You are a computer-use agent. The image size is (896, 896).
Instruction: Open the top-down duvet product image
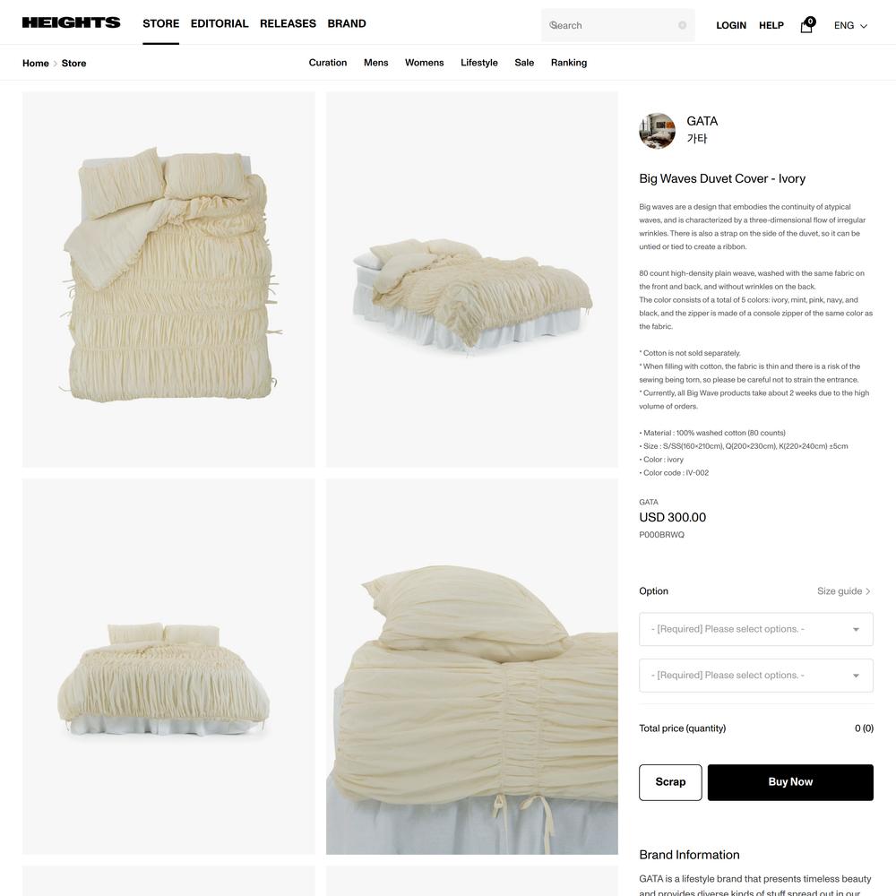(168, 280)
